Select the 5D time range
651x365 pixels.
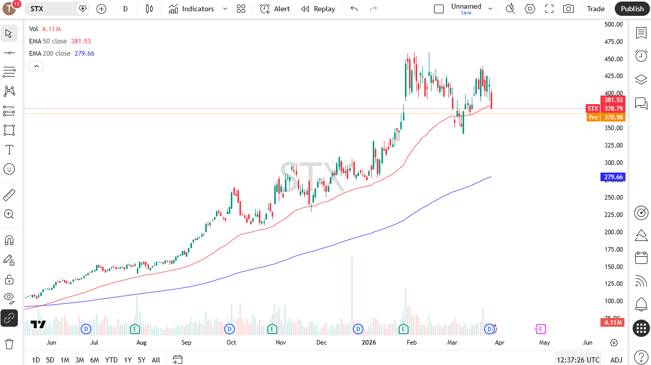[x=50, y=360]
